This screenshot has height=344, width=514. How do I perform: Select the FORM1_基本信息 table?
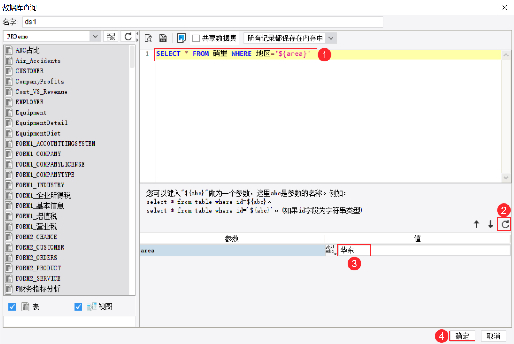pyautogui.click(x=39, y=206)
